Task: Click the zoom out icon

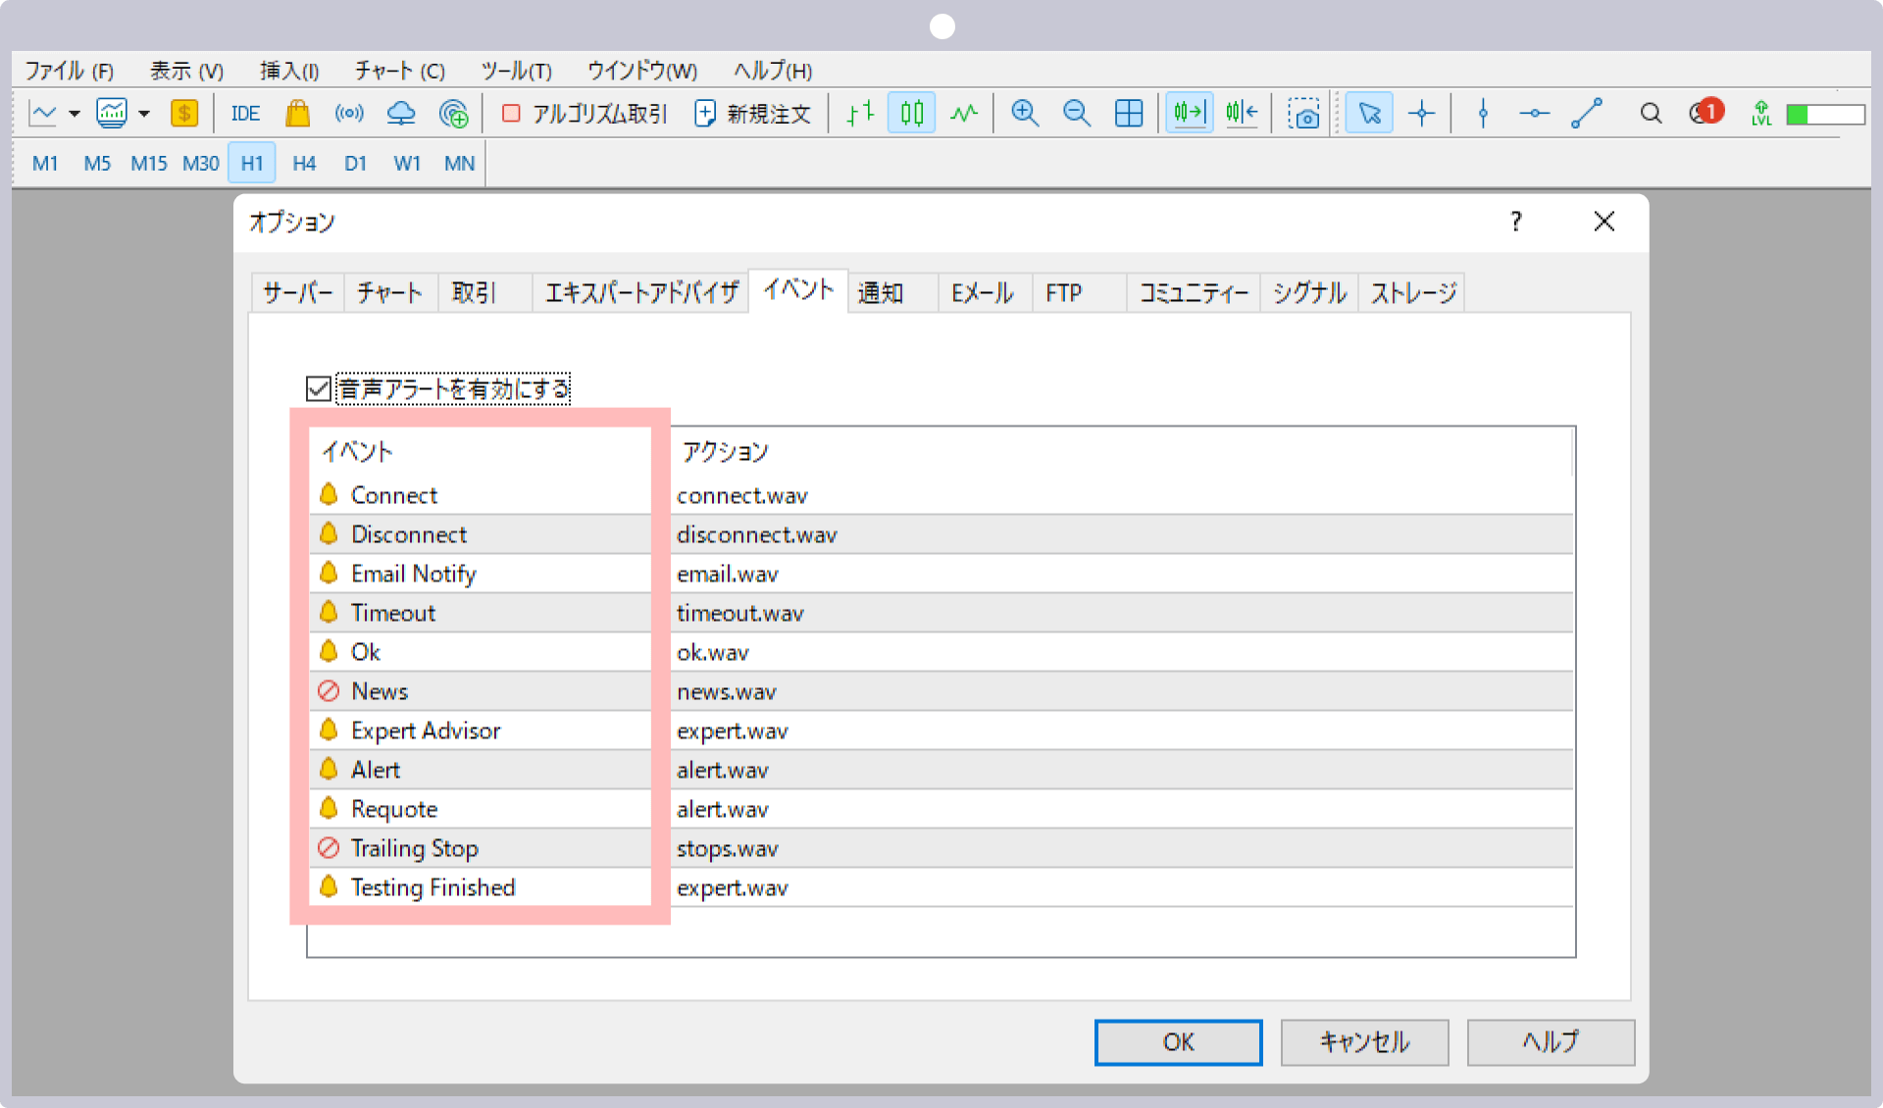Action: click(1075, 115)
